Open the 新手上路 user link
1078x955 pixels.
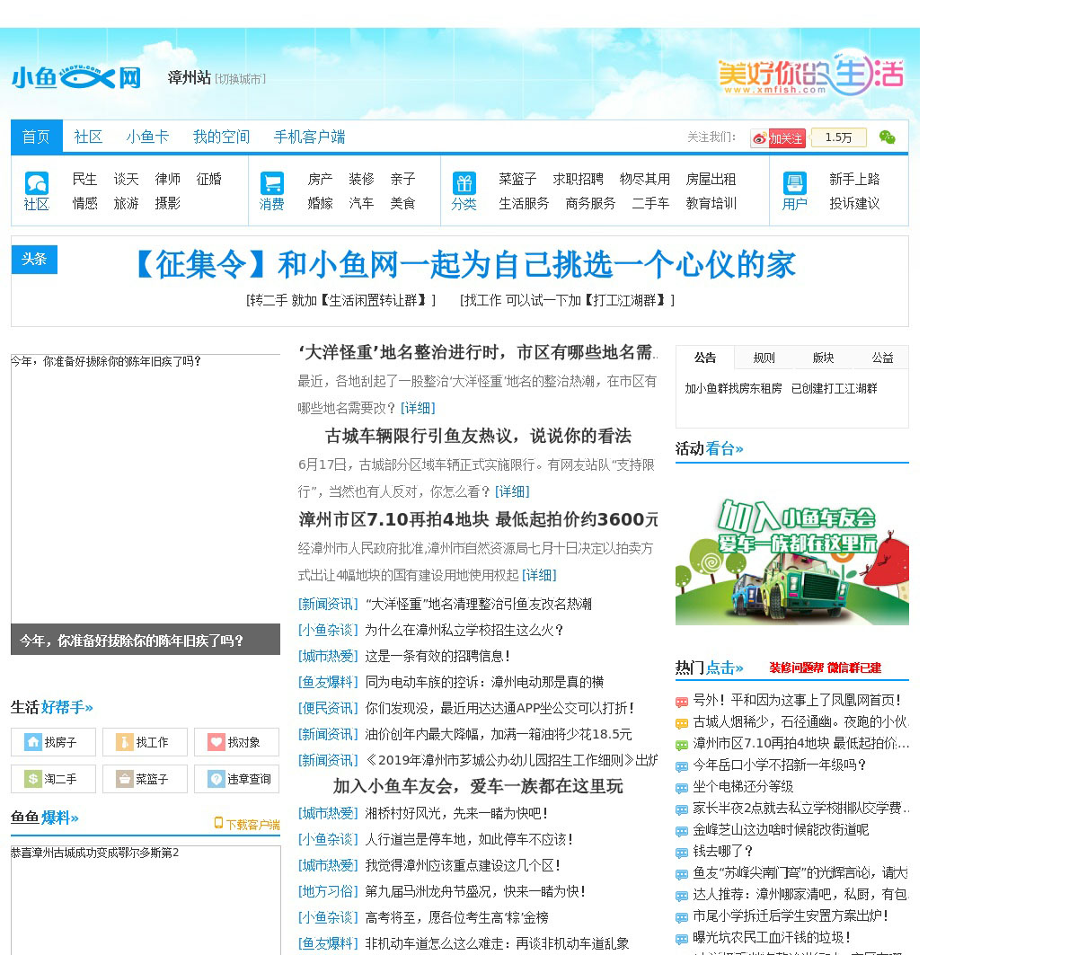point(854,179)
